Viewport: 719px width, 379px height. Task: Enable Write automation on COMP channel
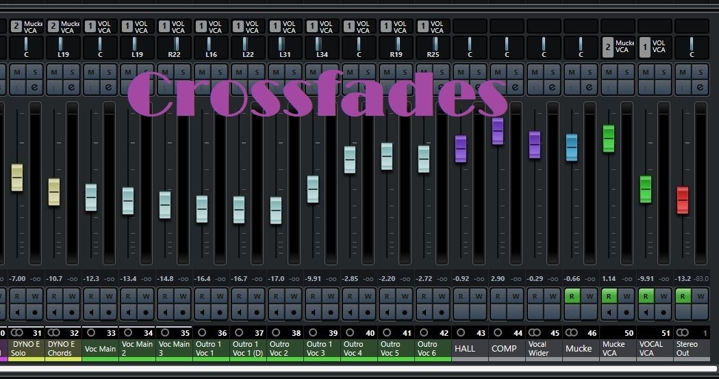(515, 296)
